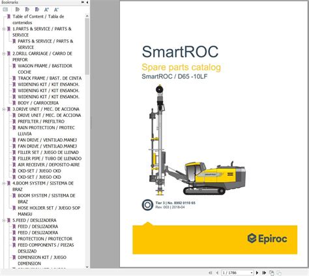
Task: Open TRACK FRAME / BAST. DE CINTA bookmark
Action: pos(50,78)
